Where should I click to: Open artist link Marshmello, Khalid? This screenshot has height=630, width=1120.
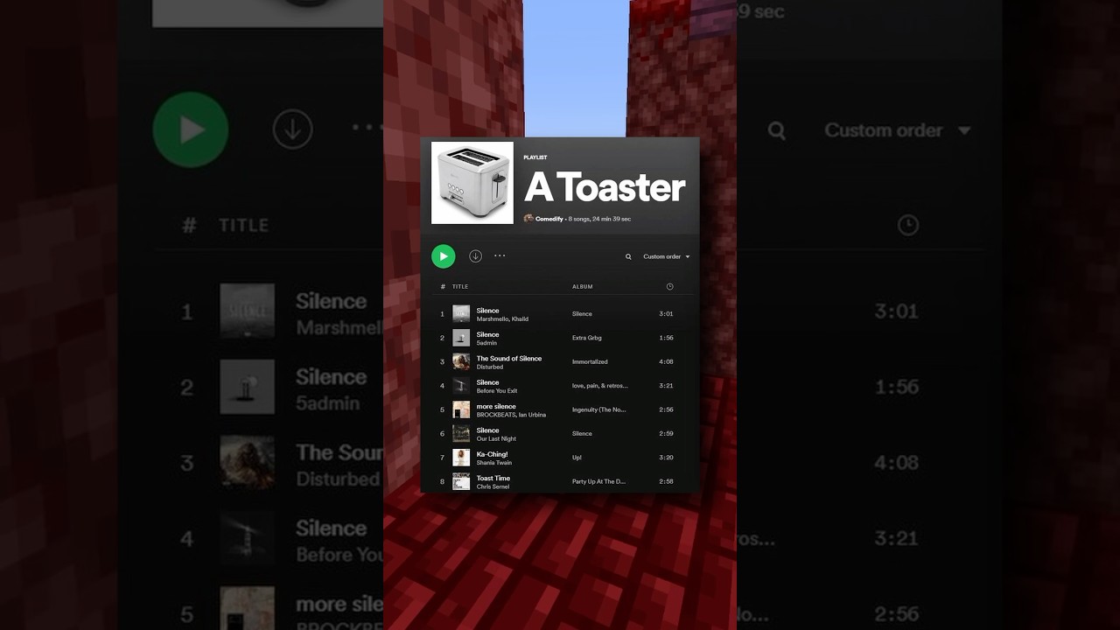click(502, 319)
